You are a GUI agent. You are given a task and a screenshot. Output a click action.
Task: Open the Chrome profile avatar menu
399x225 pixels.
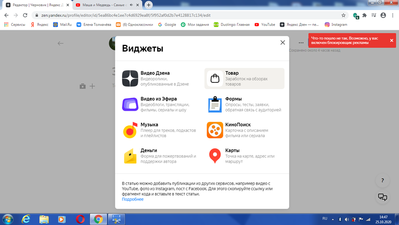pos(383,15)
